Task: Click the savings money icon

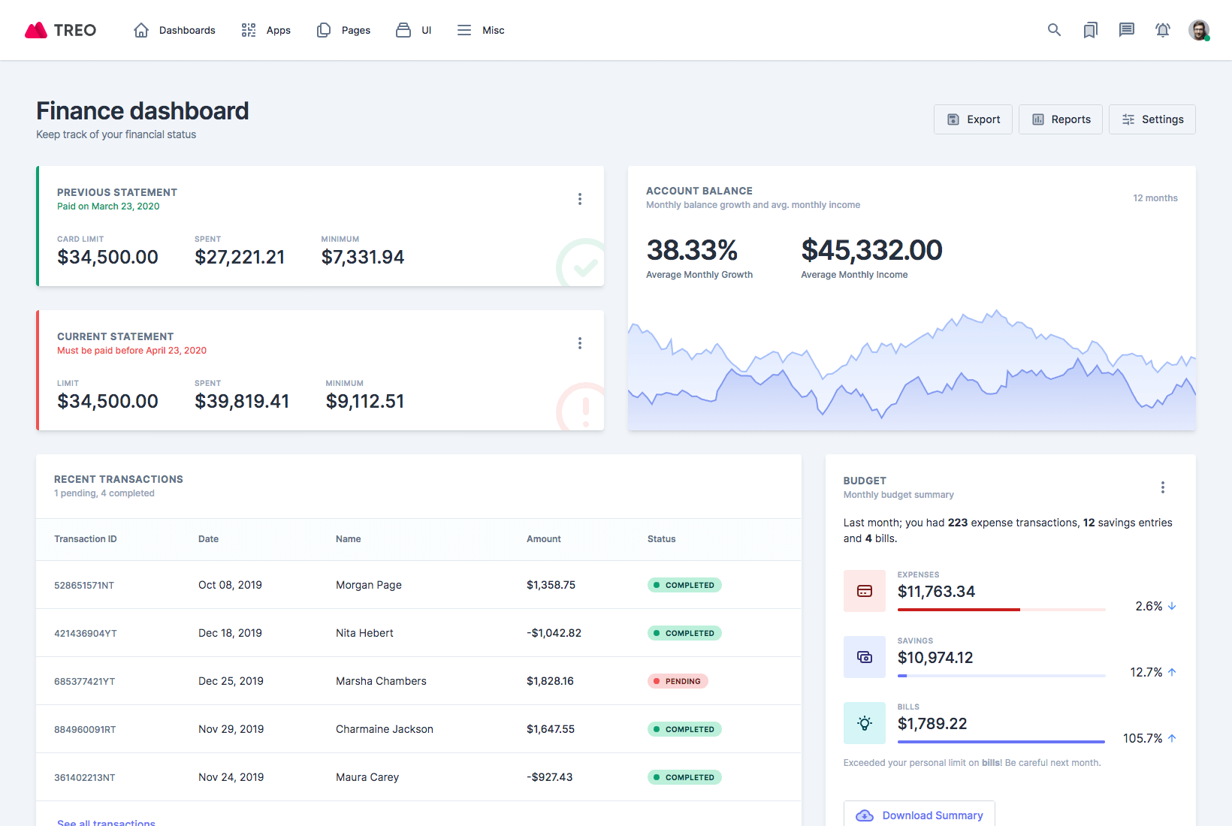Action: 864,657
